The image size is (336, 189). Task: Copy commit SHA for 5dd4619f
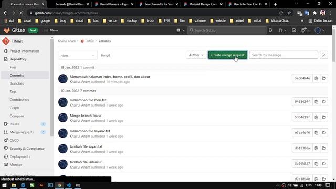(x=316, y=117)
